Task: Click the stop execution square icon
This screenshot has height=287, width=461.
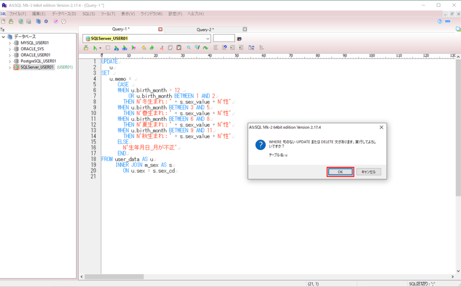Action: (108, 48)
